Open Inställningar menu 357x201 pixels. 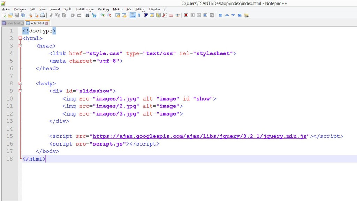(85, 9)
